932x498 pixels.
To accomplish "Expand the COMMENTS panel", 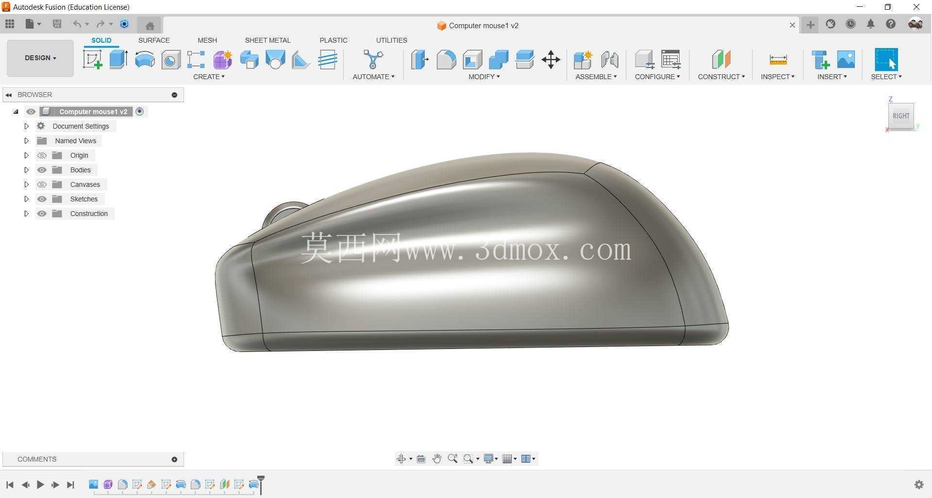I will pyautogui.click(x=174, y=459).
